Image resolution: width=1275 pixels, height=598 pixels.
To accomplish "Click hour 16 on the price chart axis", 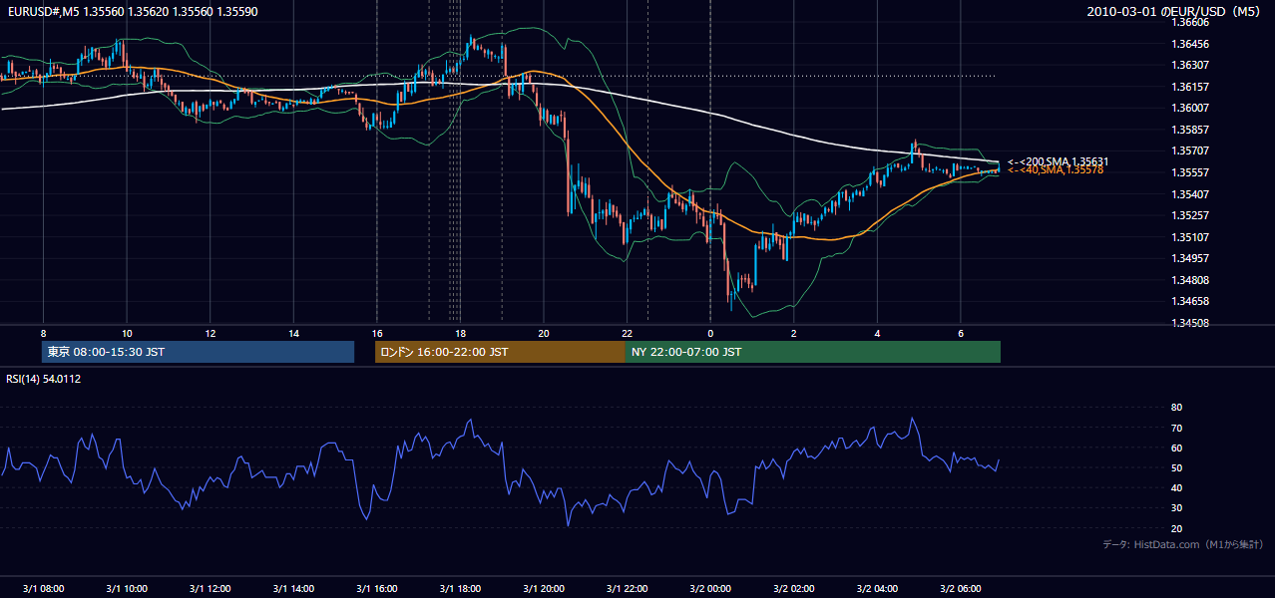I will (377, 333).
